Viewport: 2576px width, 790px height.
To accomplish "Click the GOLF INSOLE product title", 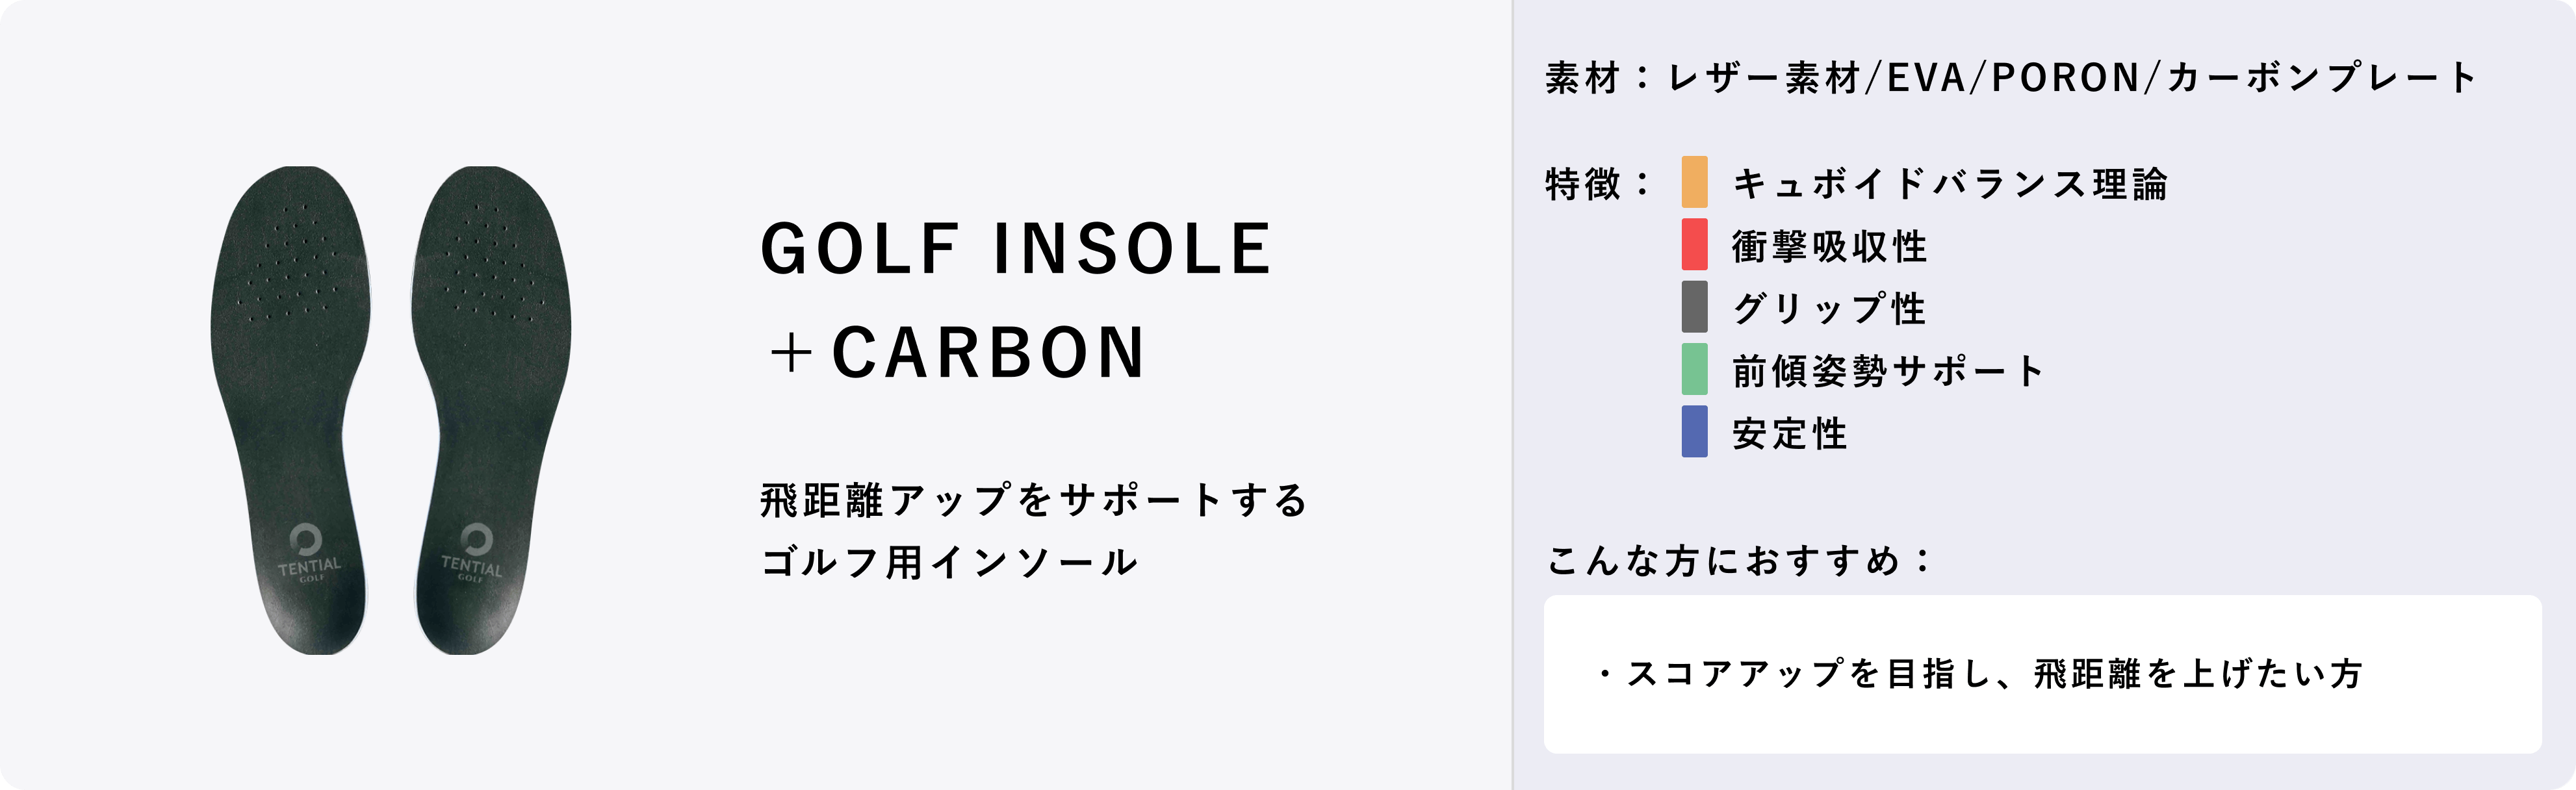I will (x=1016, y=248).
